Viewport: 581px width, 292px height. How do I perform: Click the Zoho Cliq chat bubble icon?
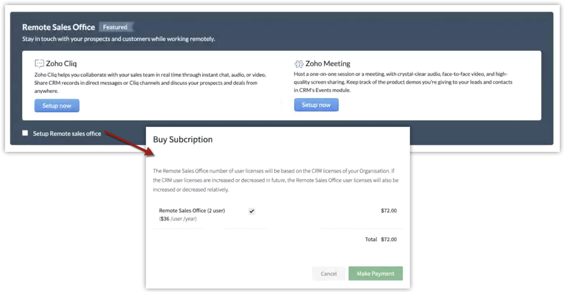point(39,64)
